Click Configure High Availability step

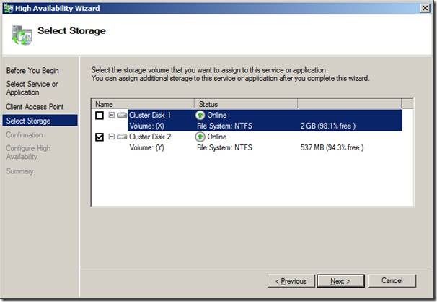click(x=28, y=152)
